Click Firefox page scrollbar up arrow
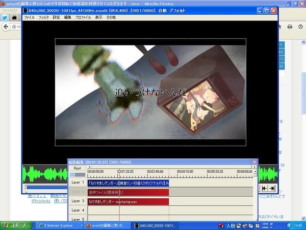This screenshot has height=230, width=306. [303, 42]
